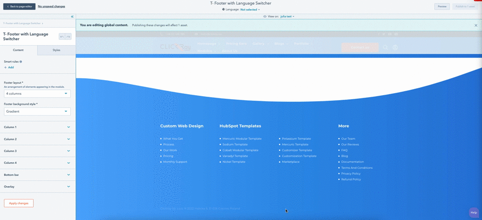This screenshot has height=220, width=482.
Task: Click the T- Footer with Language Switcher breadcrumb
Action: [22, 24]
